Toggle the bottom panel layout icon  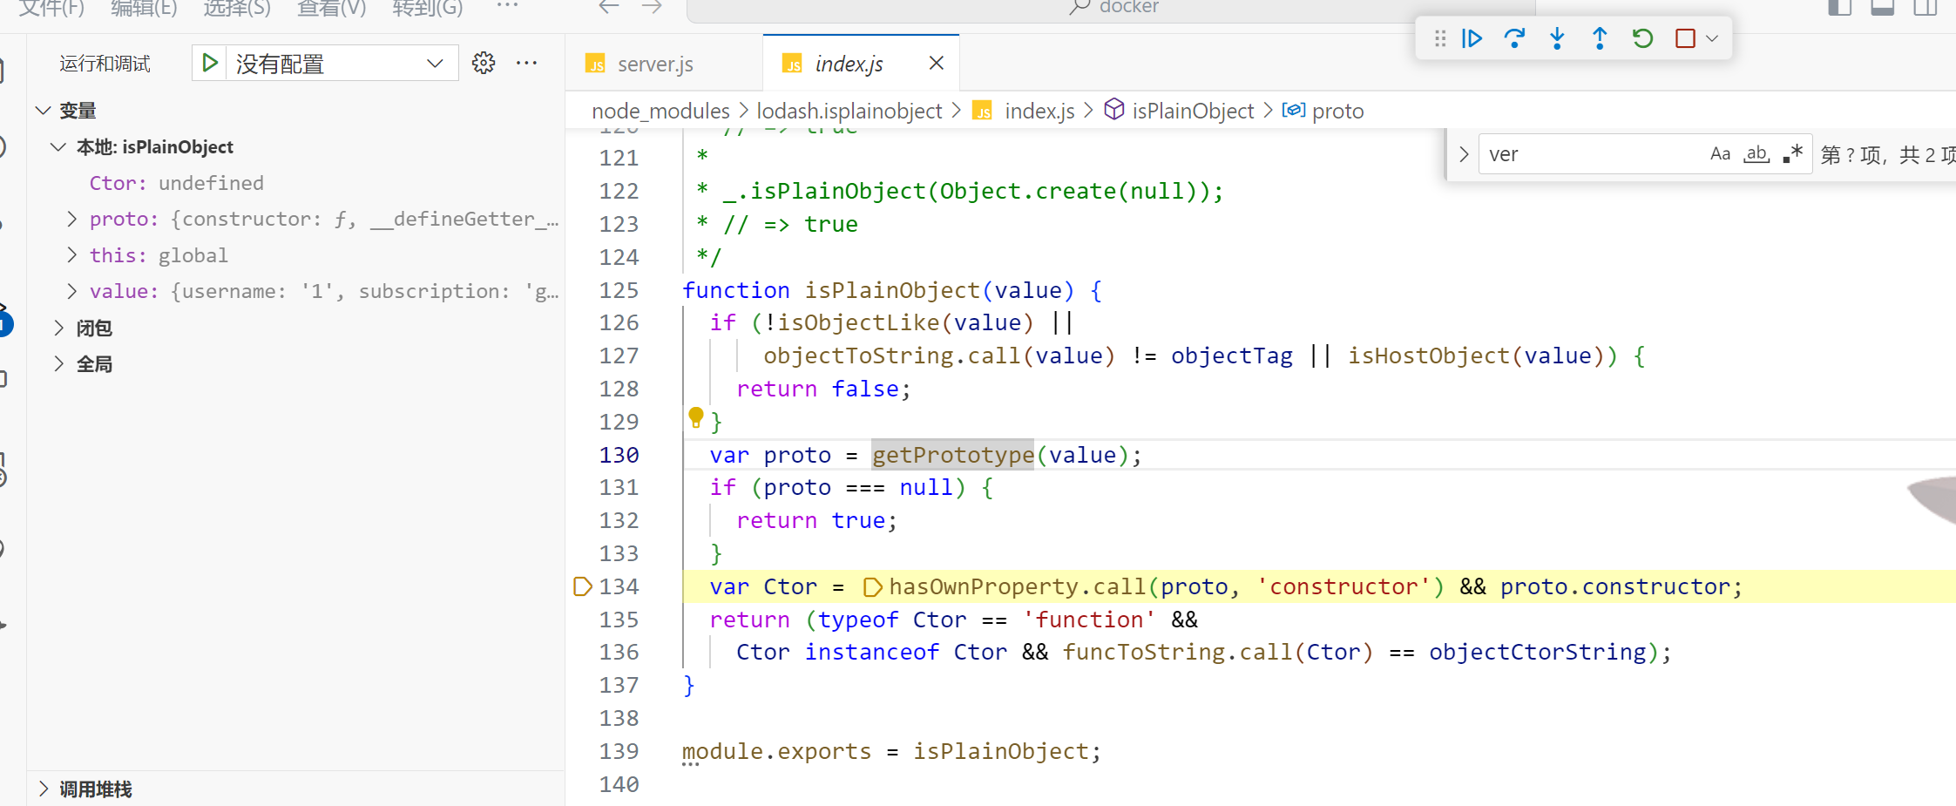1882,7
